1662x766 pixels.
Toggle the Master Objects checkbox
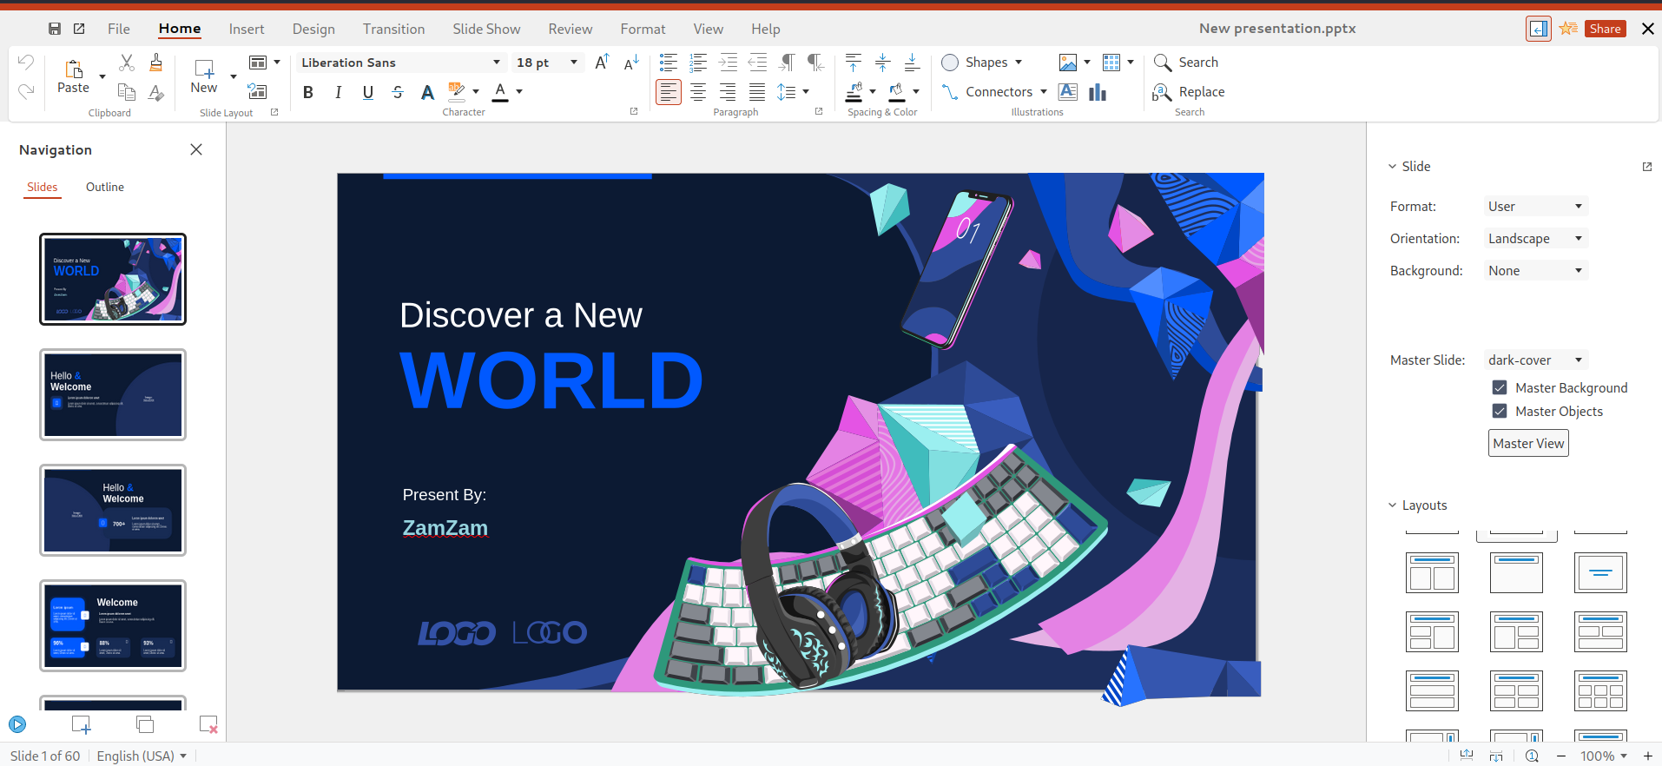tap(1500, 411)
